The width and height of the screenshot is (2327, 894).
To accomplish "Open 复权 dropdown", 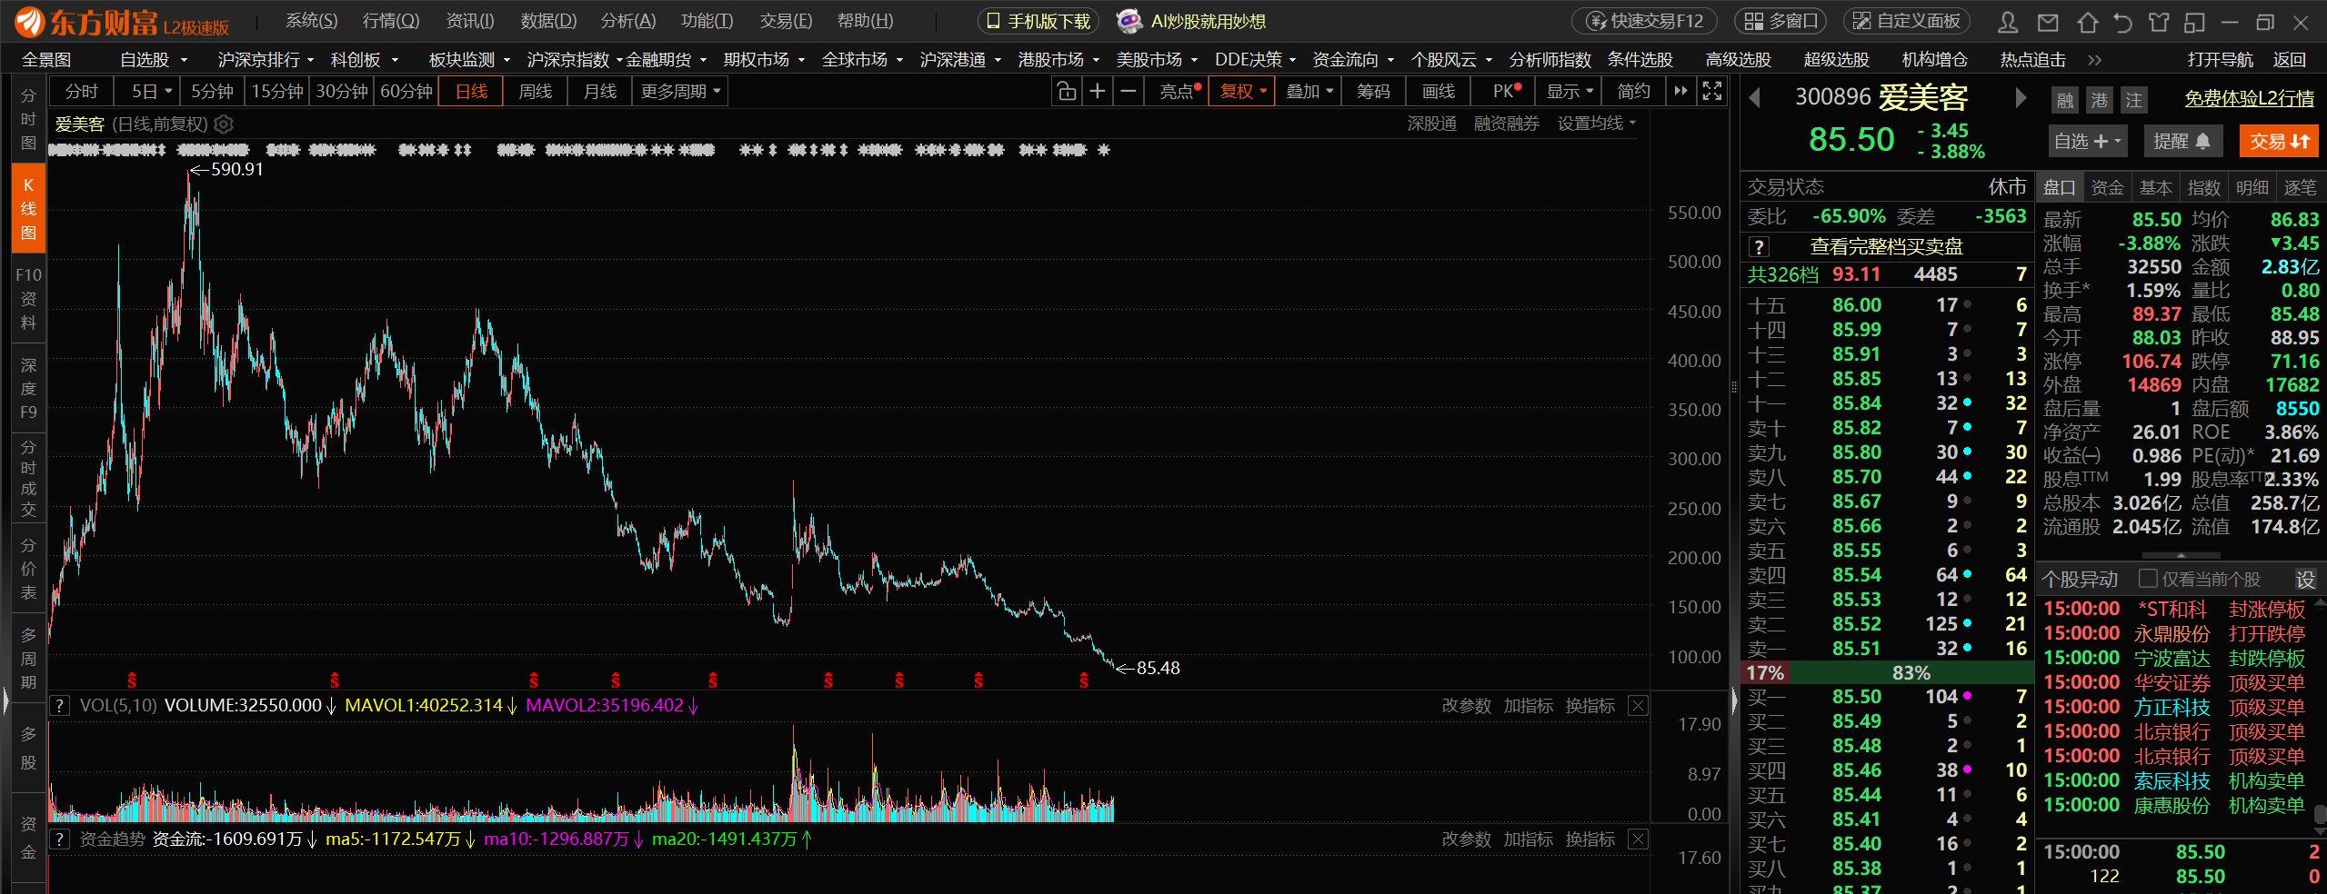I will click(1242, 92).
